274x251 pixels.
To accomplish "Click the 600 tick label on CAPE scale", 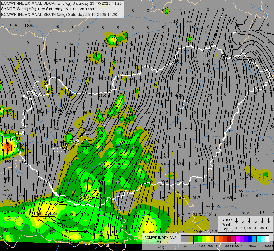I will [x=210, y=246].
